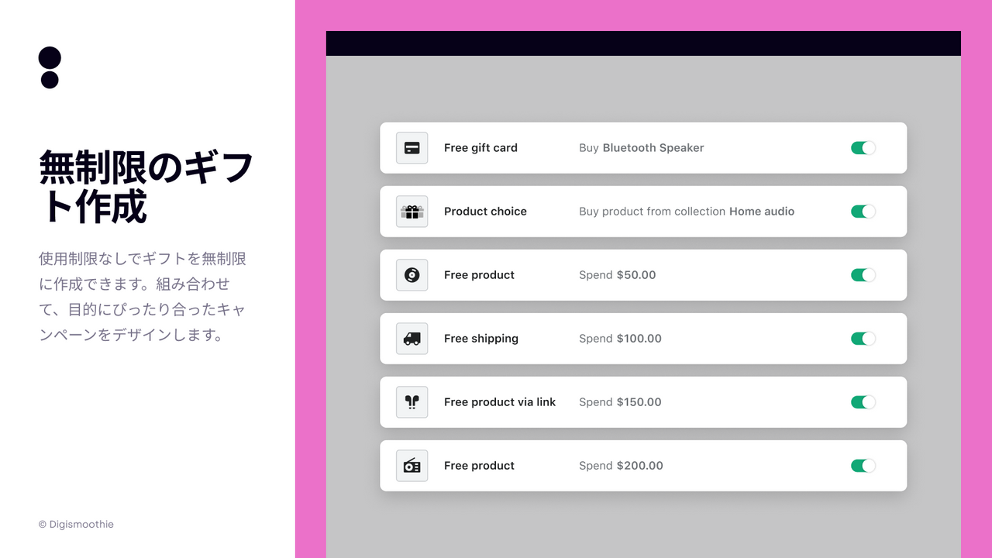Click the radio icon for the Spend $200.00 row

click(x=412, y=466)
